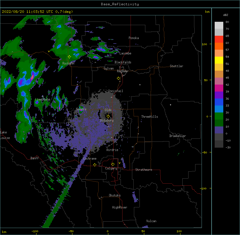
Task: Click the Strathmore label
Action: (144, 170)
